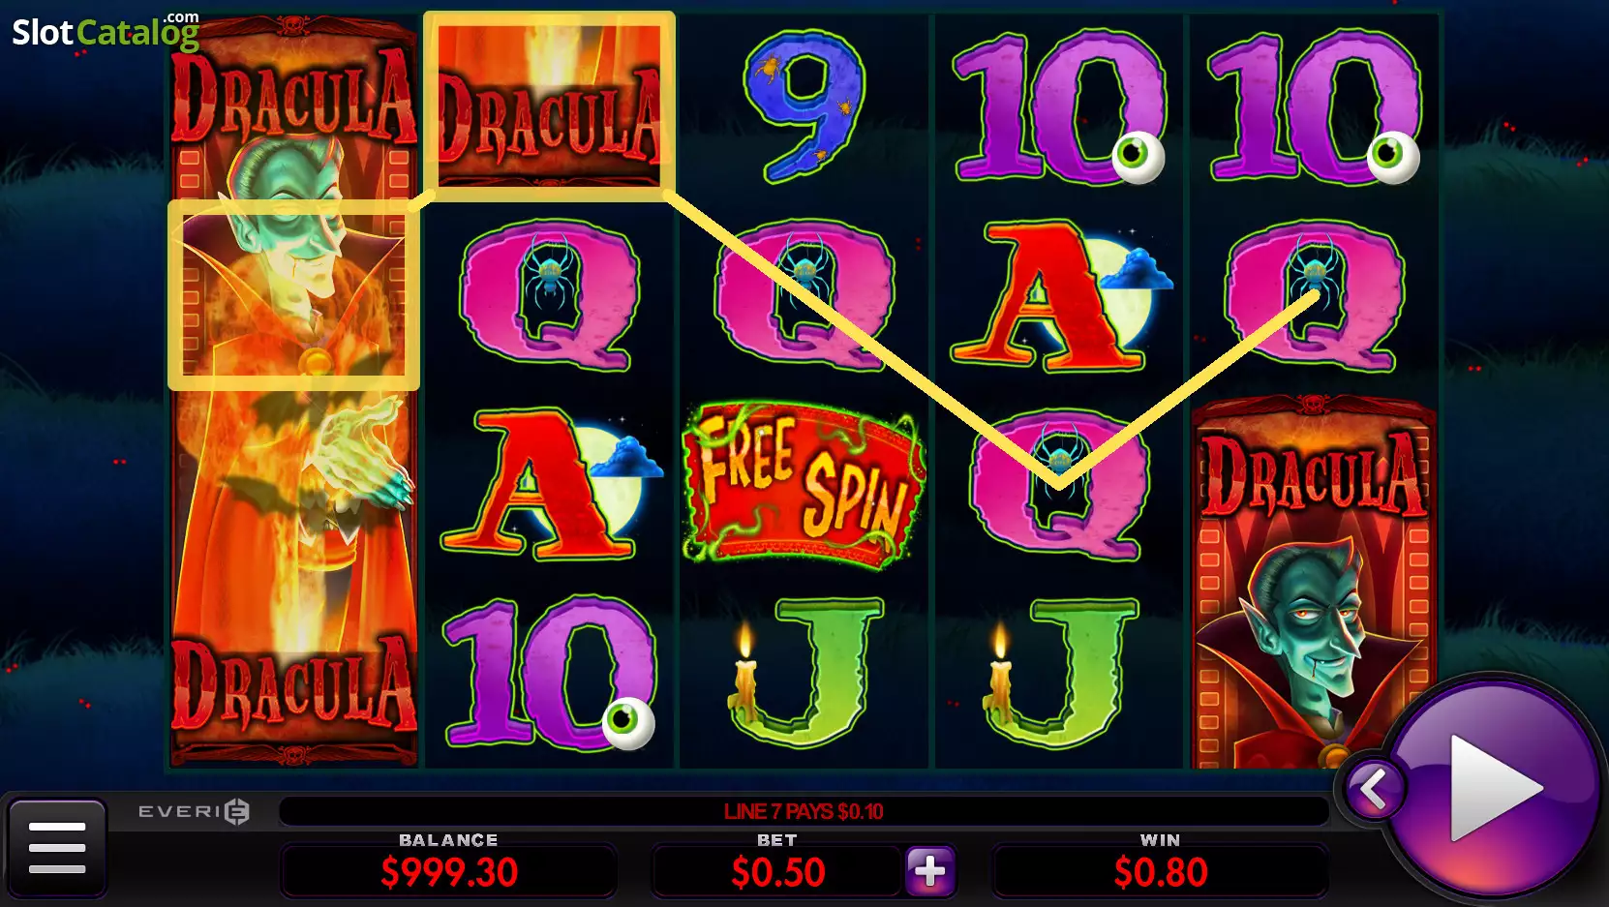Click the small back arrow beside spin
The width and height of the screenshot is (1609, 907).
[1373, 789]
